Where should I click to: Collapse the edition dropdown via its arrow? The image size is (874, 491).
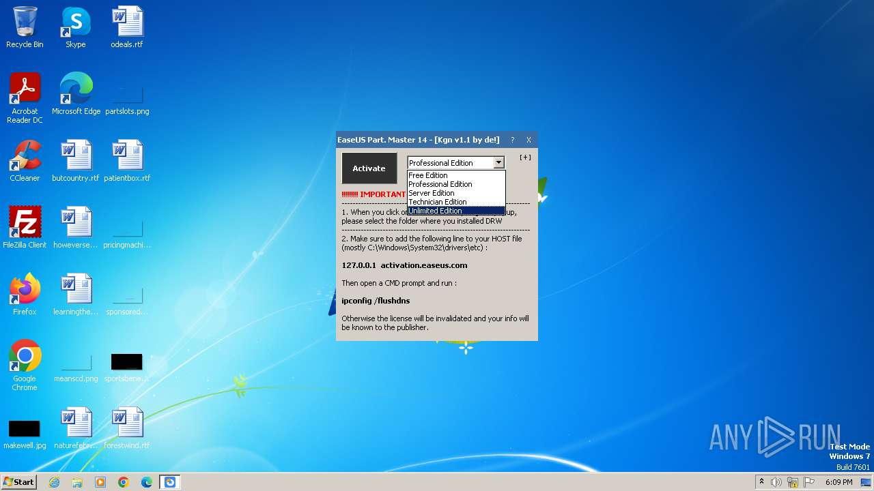point(499,163)
